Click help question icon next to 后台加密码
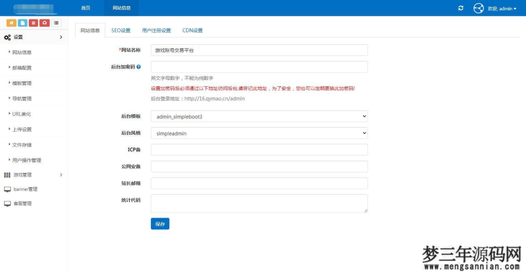The width and height of the screenshot is (526, 272). click(x=139, y=67)
